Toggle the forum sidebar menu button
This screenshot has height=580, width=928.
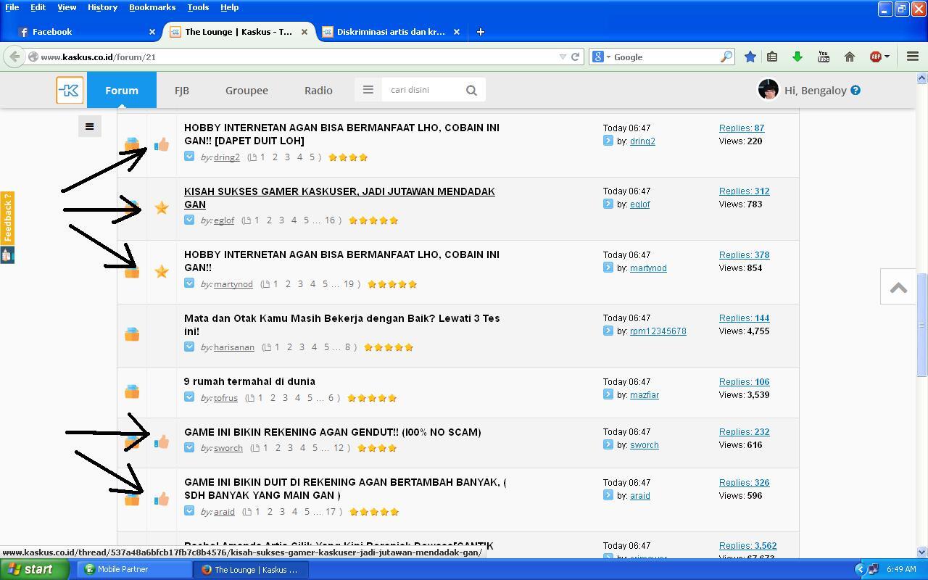90,126
